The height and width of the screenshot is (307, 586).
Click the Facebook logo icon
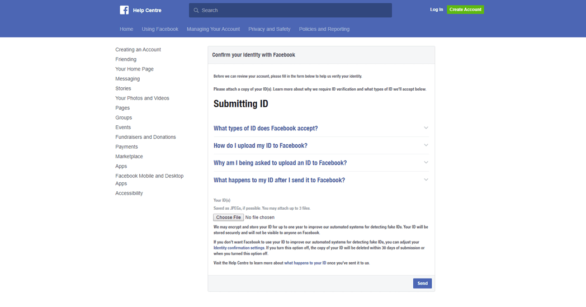(x=124, y=10)
